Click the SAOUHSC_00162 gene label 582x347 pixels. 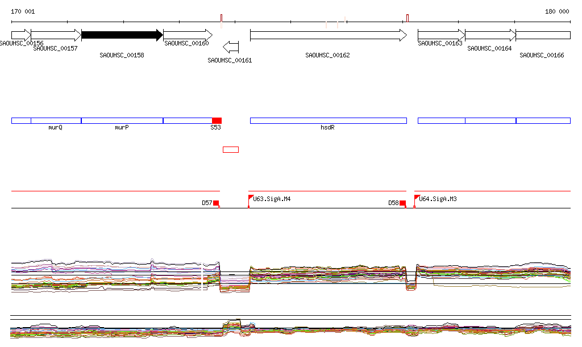click(x=327, y=55)
